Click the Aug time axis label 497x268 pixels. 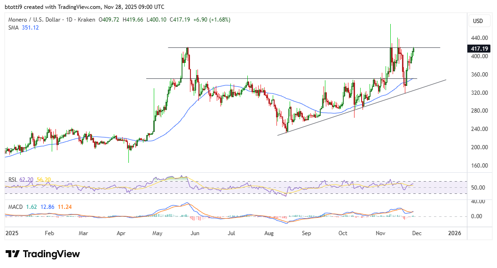[x=269, y=233]
